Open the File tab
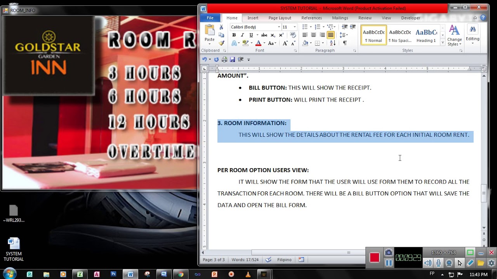Screen dimensions: 497x279 tap(210, 18)
